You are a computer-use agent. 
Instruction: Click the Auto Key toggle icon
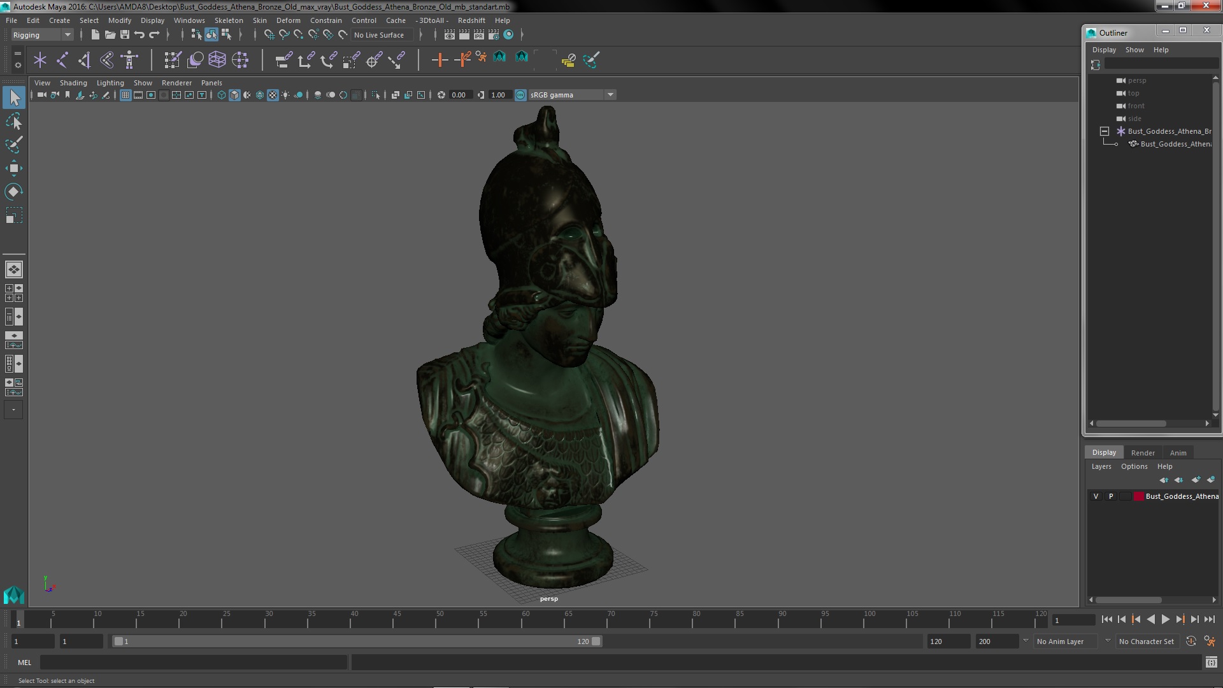(1191, 641)
